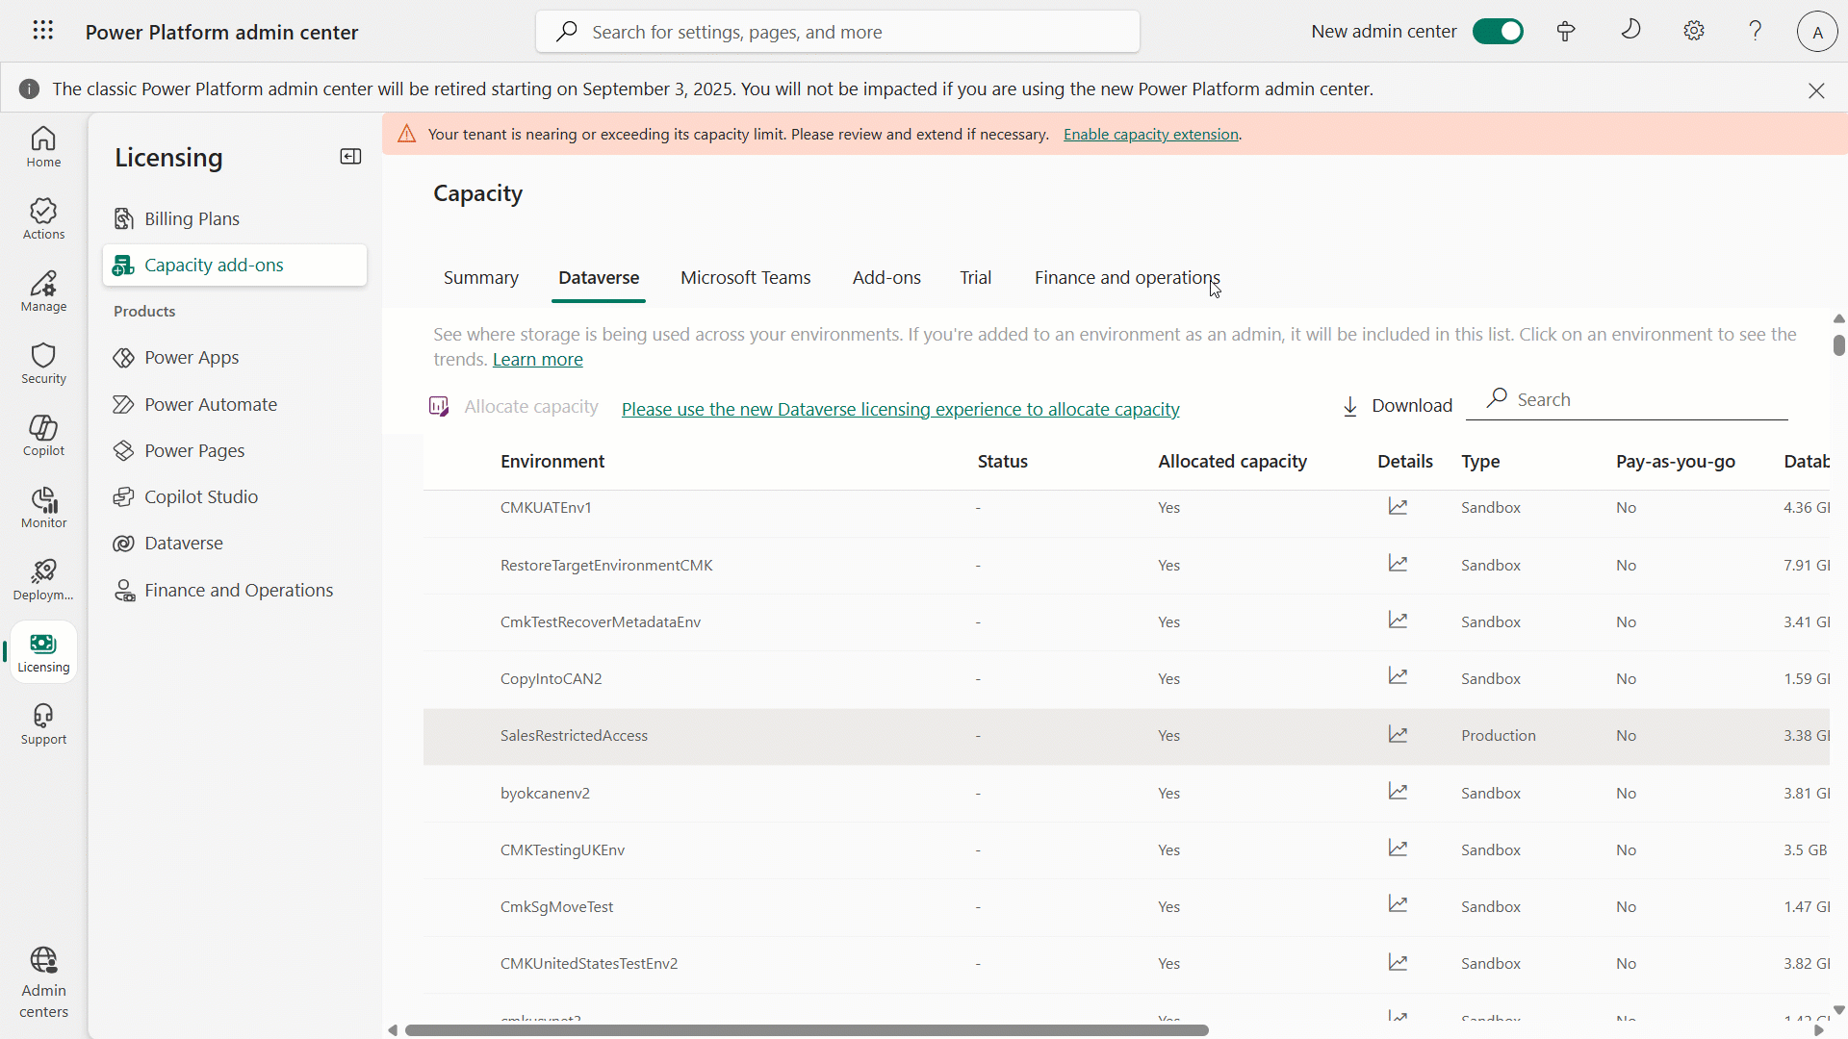Click the Download arrow icon

point(1350,406)
